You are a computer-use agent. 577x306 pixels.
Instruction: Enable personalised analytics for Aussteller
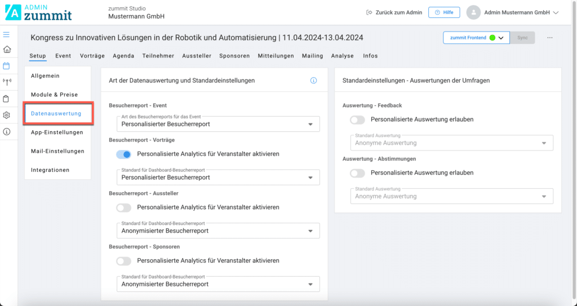click(123, 207)
